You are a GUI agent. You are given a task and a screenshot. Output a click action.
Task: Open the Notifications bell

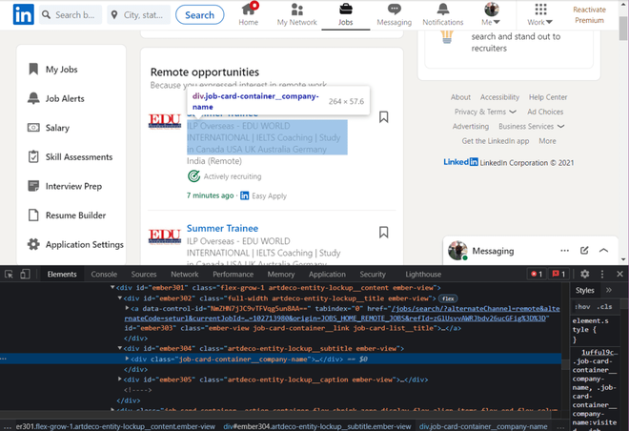(x=443, y=14)
